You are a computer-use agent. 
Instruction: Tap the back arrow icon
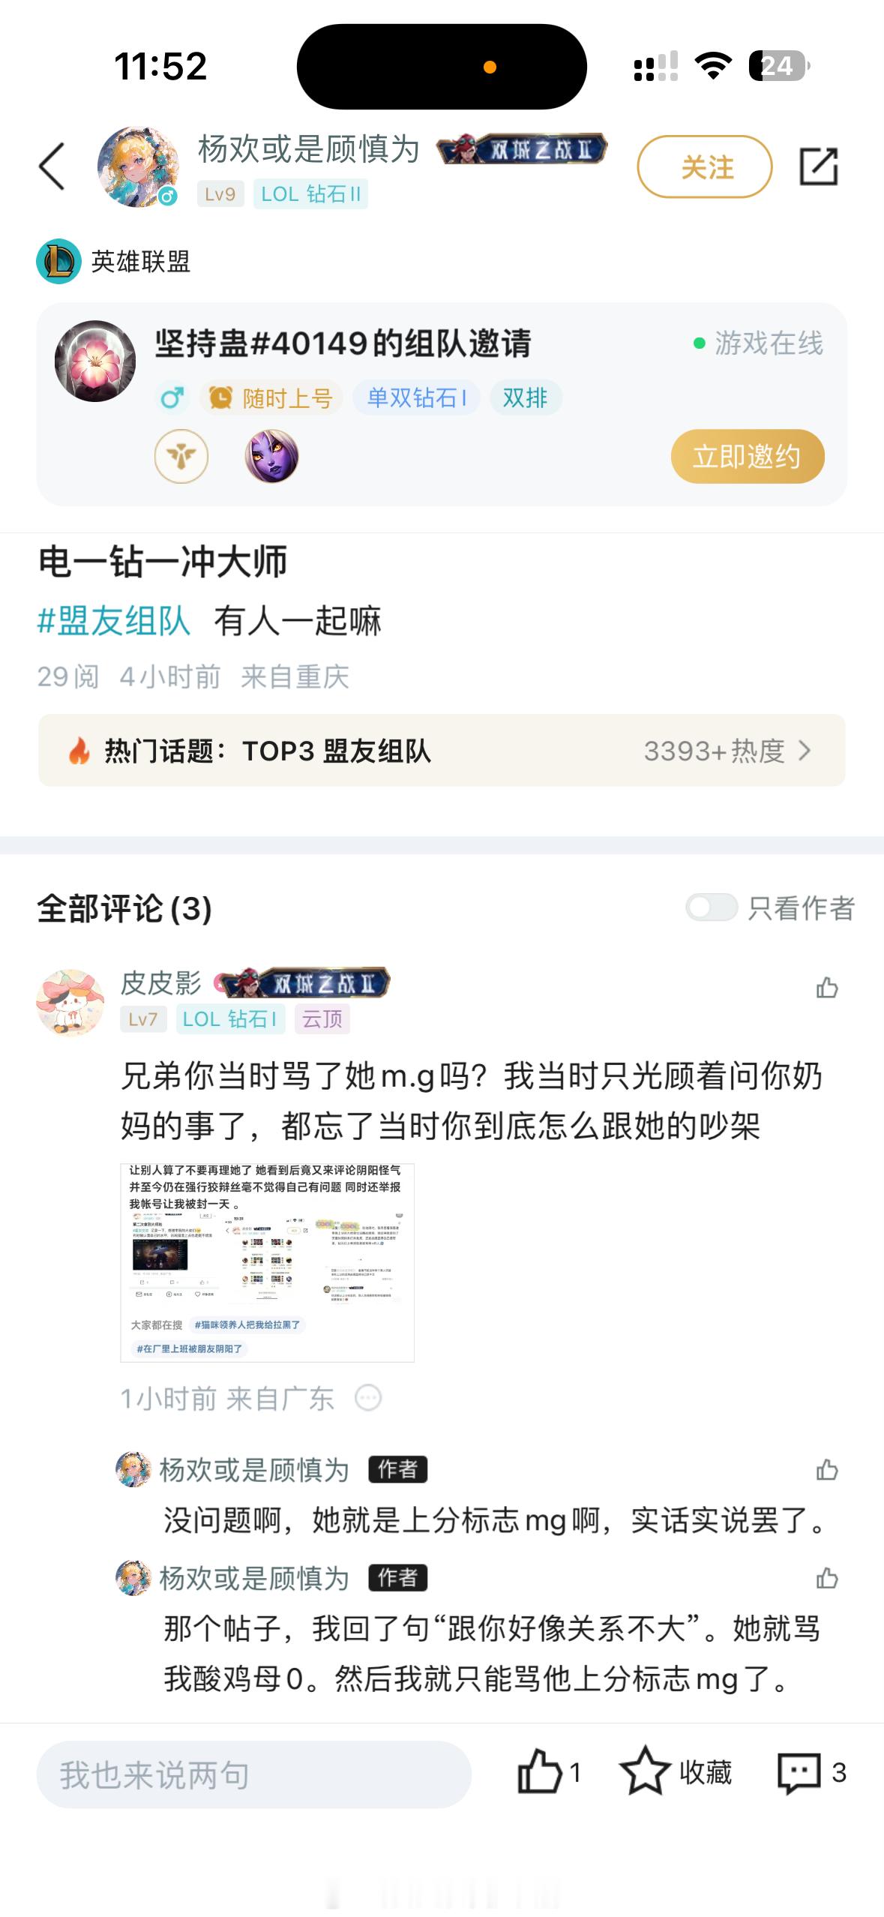[52, 166]
